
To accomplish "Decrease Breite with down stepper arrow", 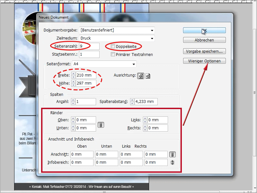I will (x=73, y=77).
